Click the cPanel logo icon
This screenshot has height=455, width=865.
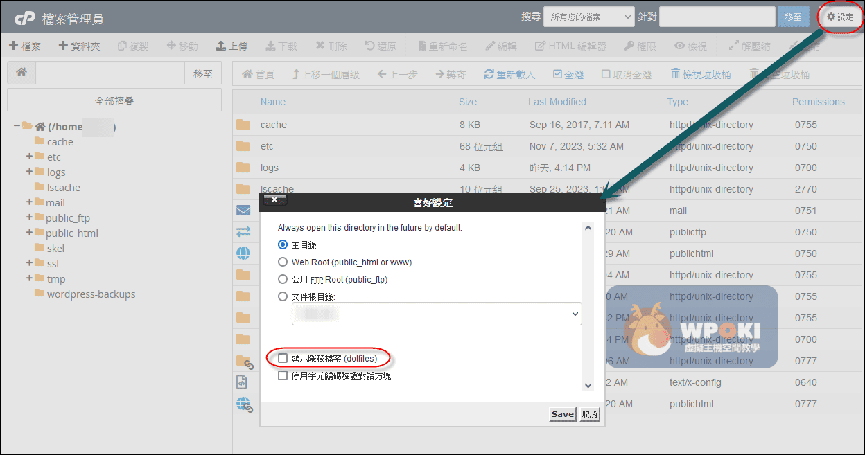[25, 18]
